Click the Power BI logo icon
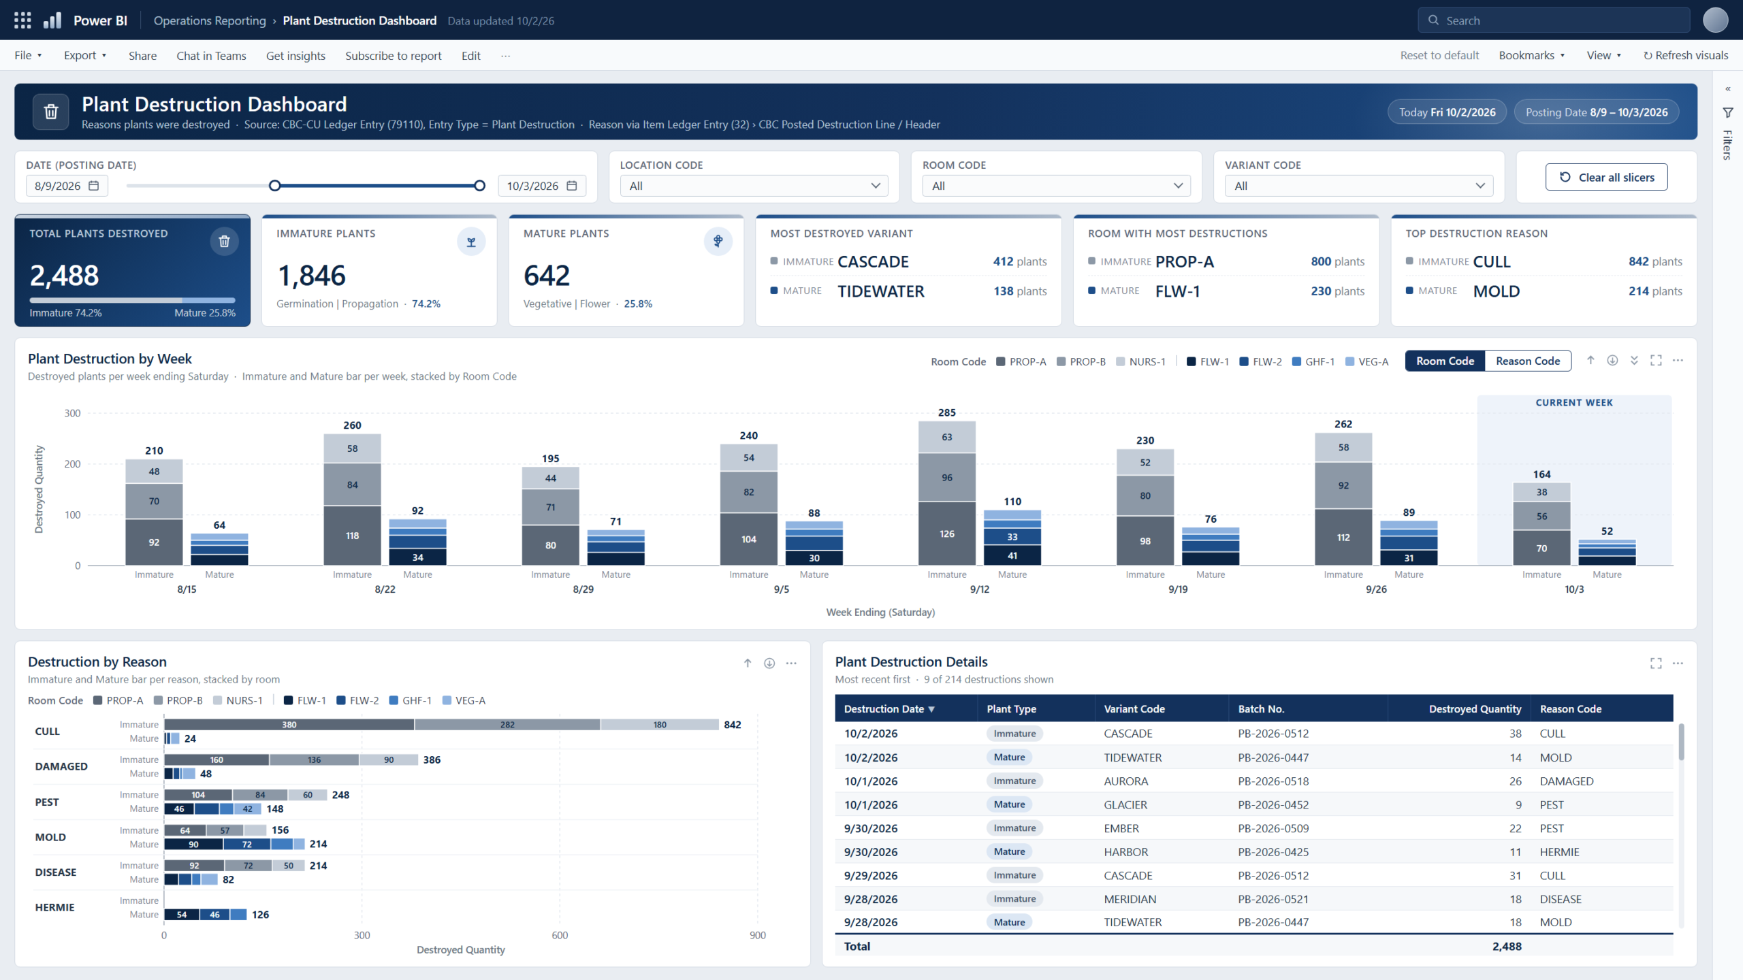Screen dimensions: 1743x980 tap(52, 20)
